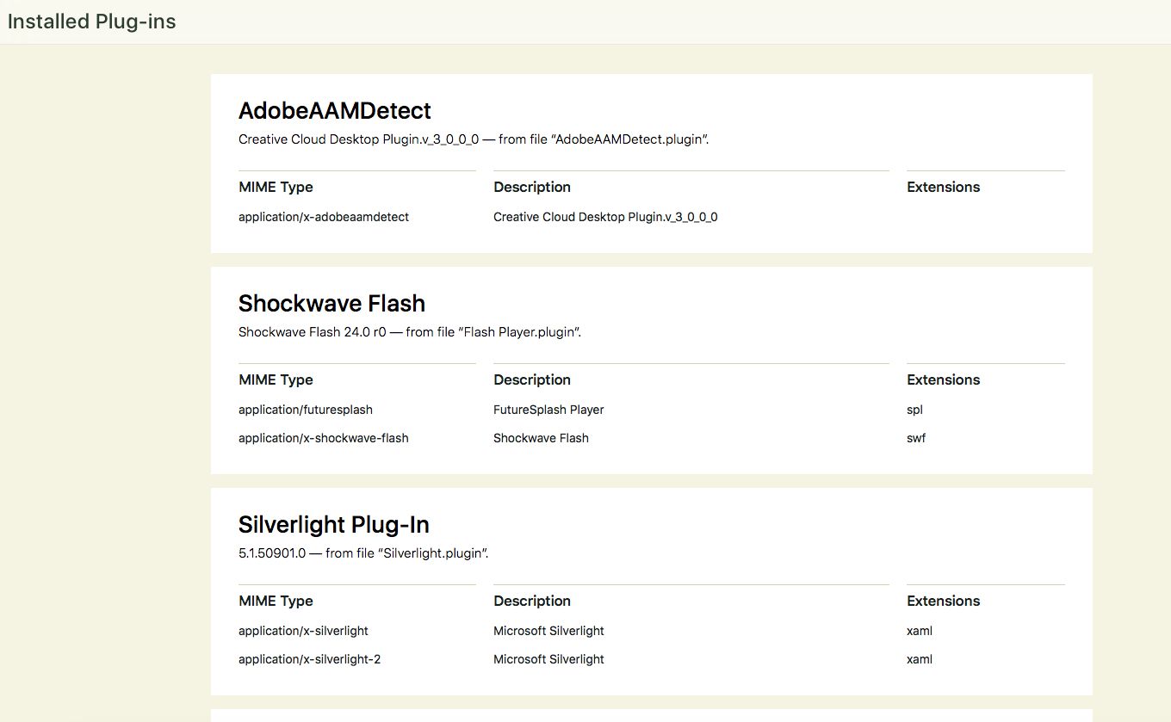Image resolution: width=1171 pixels, height=722 pixels.
Task: Click the Shockwave Flash 24.0 r0 file line
Action: coord(410,332)
